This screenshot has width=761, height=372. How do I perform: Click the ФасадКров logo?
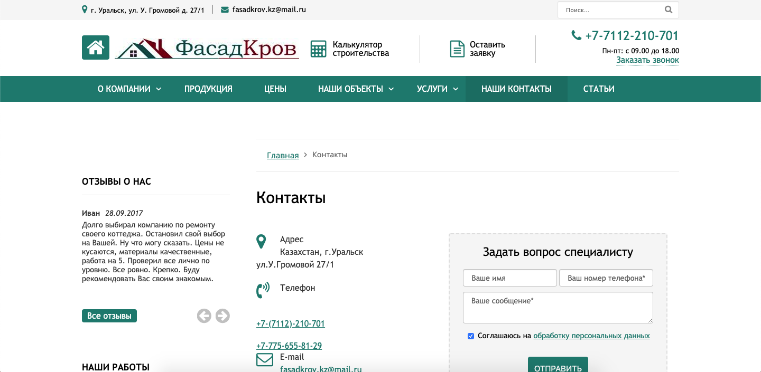click(207, 49)
